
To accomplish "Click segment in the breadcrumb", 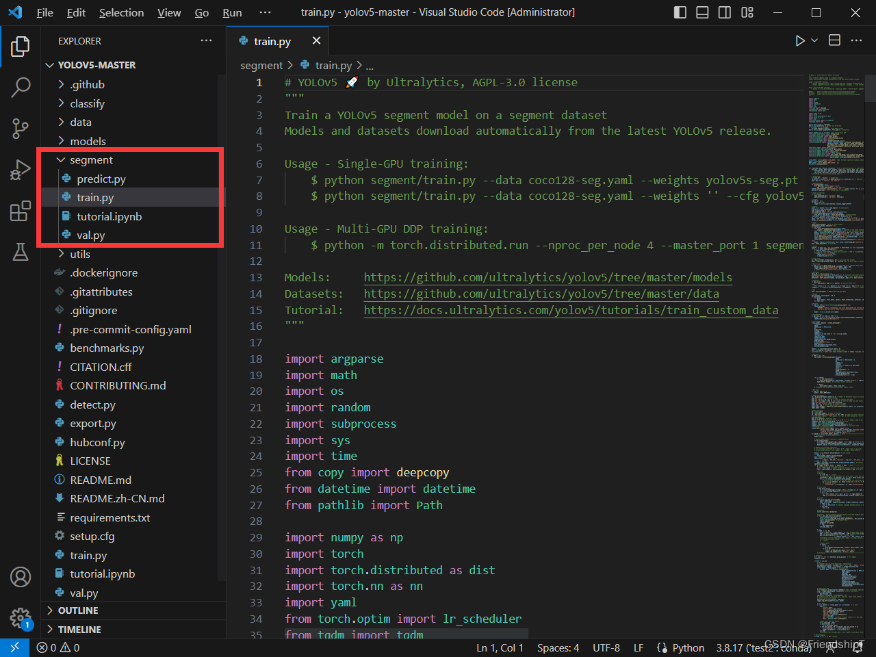I will 261,65.
